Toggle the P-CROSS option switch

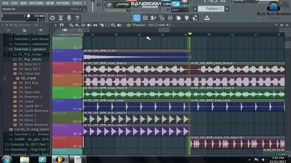68,35
